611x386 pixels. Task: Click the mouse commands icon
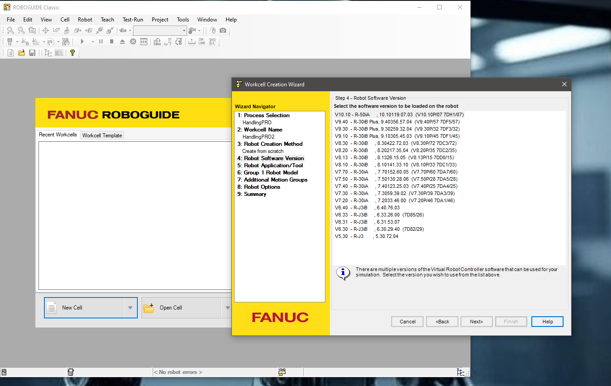coord(213,30)
